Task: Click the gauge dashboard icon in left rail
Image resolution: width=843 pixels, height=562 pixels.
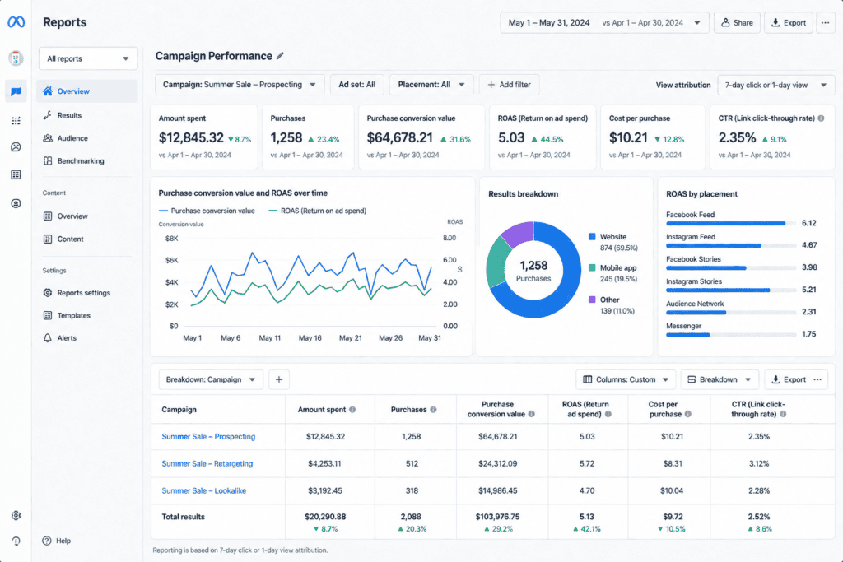Action: [x=16, y=146]
